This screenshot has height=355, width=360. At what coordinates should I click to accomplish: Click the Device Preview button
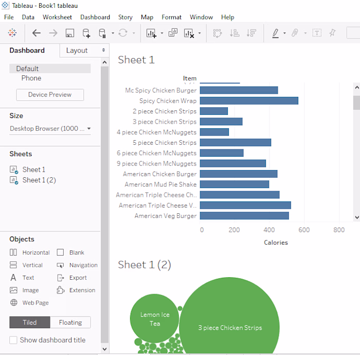[x=50, y=95]
